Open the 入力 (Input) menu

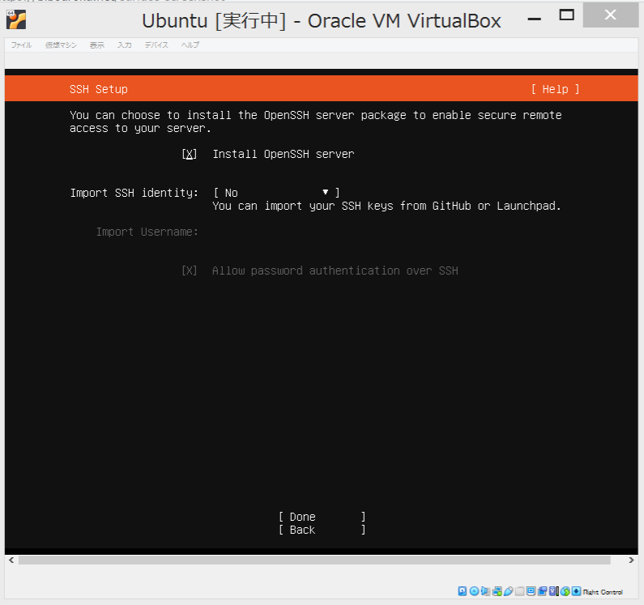pyautogui.click(x=125, y=45)
